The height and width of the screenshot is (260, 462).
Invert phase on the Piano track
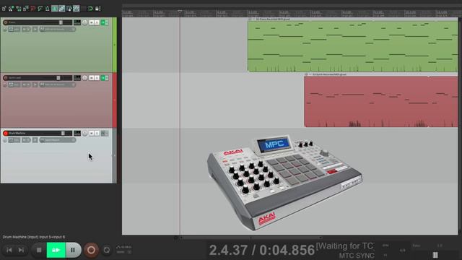click(x=5, y=29)
